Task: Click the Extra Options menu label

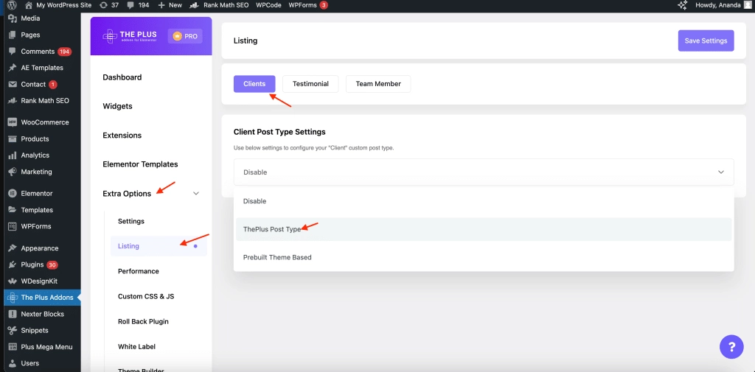Action: click(127, 194)
